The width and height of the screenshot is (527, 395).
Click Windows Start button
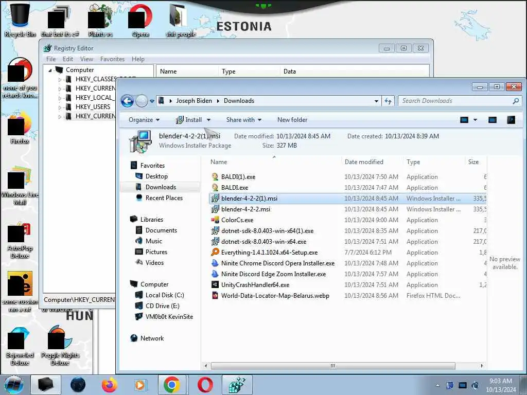point(13,385)
